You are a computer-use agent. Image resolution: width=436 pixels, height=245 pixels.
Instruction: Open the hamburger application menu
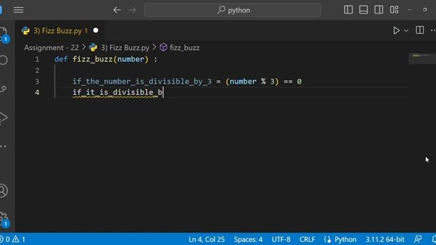pyautogui.click(x=18, y=10)
